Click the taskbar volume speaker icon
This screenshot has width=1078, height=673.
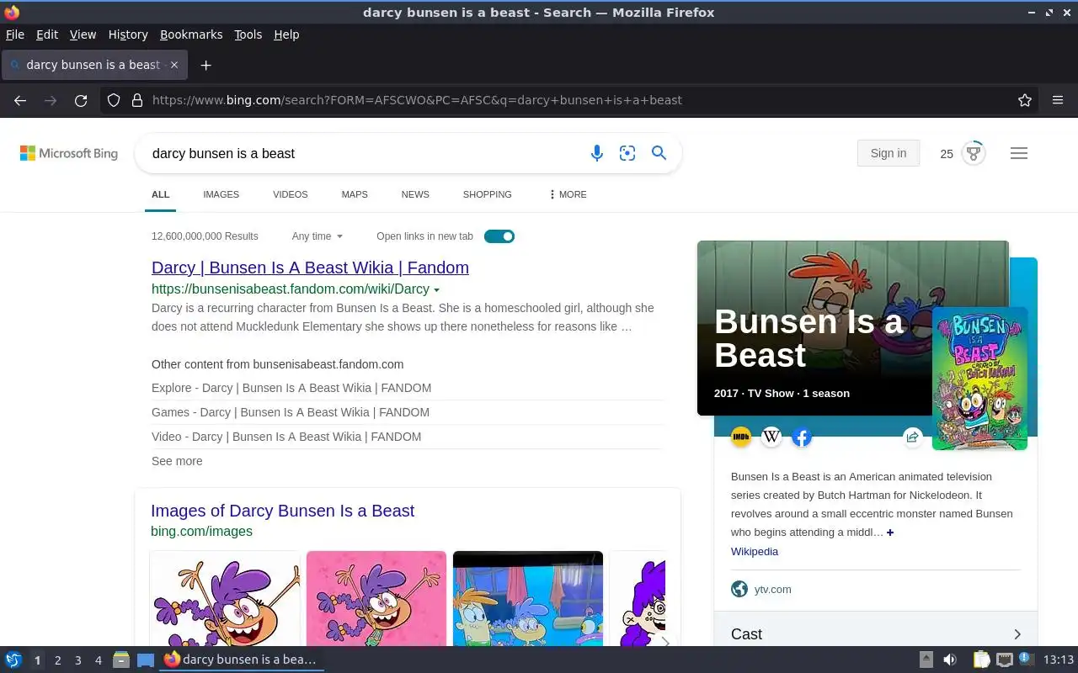(950, 660)
